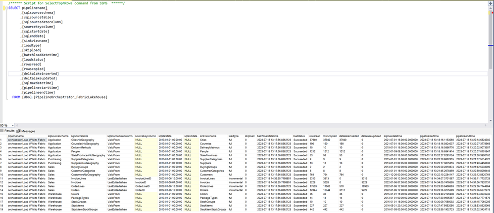Select row number 11 header
The image size is (494, 213).
[x=3, y=178]
